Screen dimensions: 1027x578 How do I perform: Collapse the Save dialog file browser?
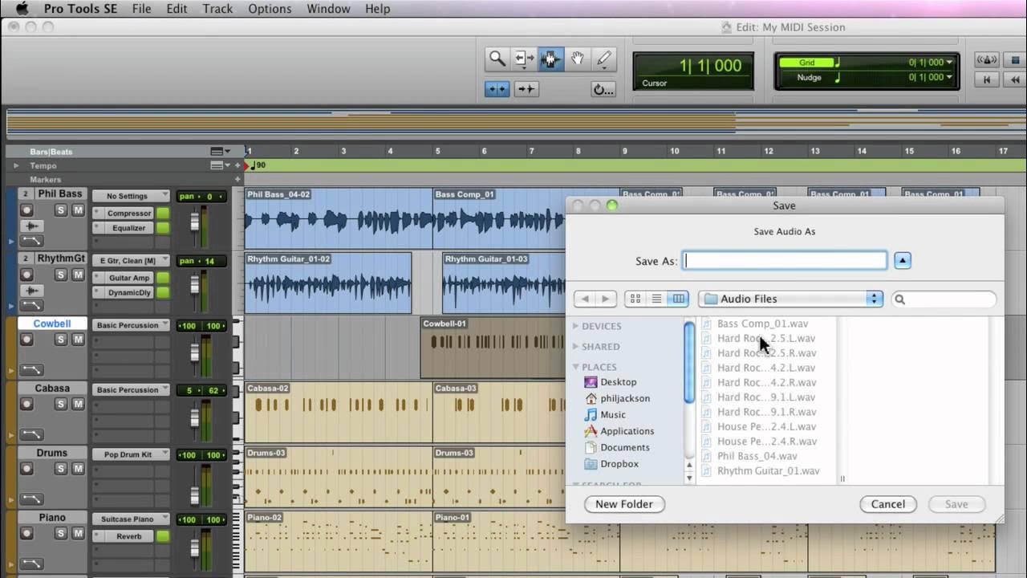tap(903, 260)
